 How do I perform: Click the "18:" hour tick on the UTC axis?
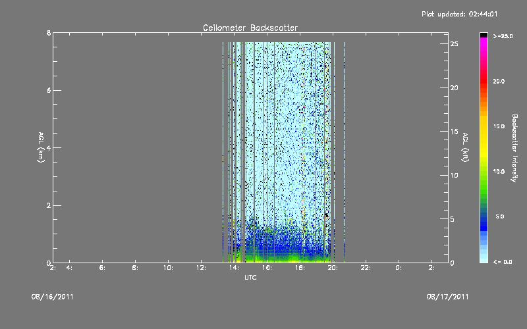coord(300,268)
